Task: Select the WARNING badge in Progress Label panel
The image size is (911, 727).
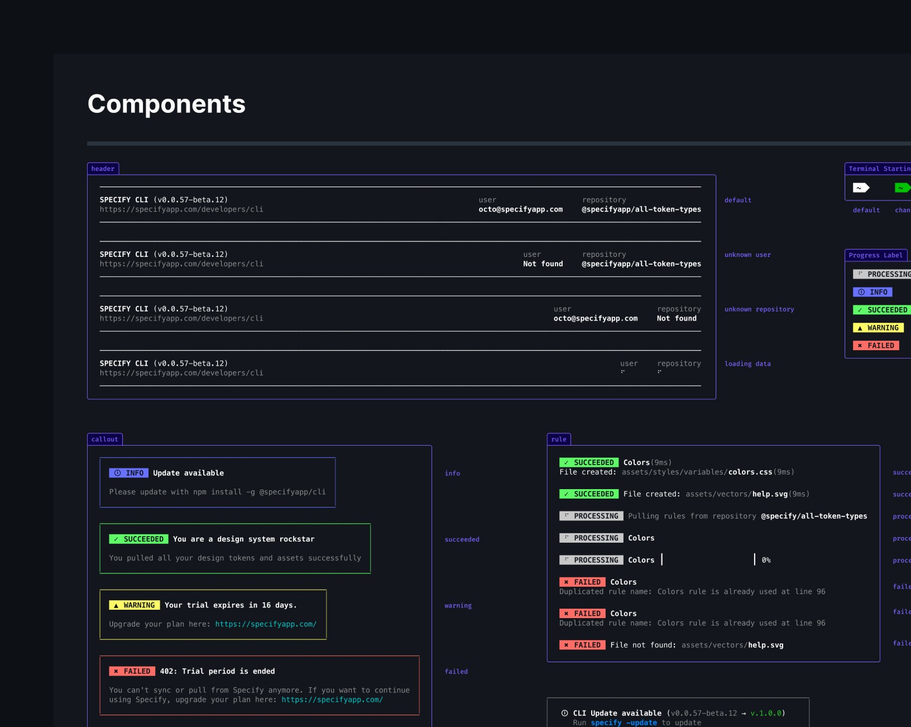Action: pyautogui.click(x=878, y=328)
